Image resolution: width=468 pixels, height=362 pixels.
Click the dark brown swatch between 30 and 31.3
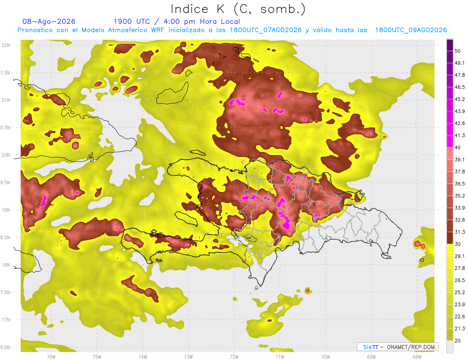450,238
